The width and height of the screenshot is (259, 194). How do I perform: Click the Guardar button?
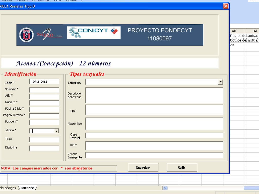point(143,168)
